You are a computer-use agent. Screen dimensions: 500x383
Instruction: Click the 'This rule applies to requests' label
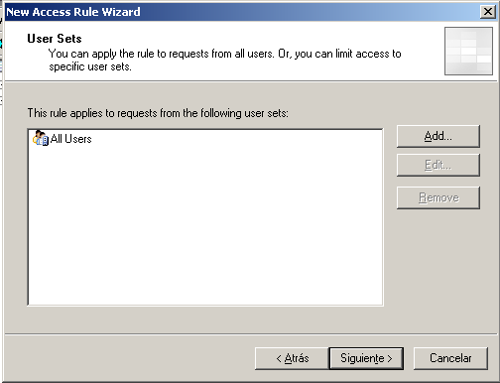click(x=158, y=113)
